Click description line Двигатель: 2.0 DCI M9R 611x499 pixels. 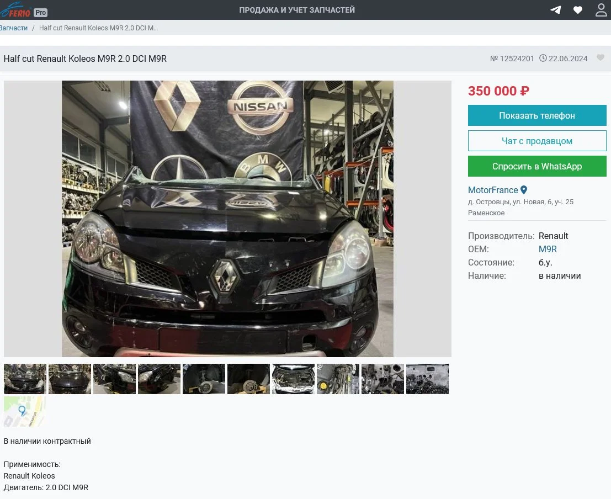pyautogui.click(x=46, y=487)
